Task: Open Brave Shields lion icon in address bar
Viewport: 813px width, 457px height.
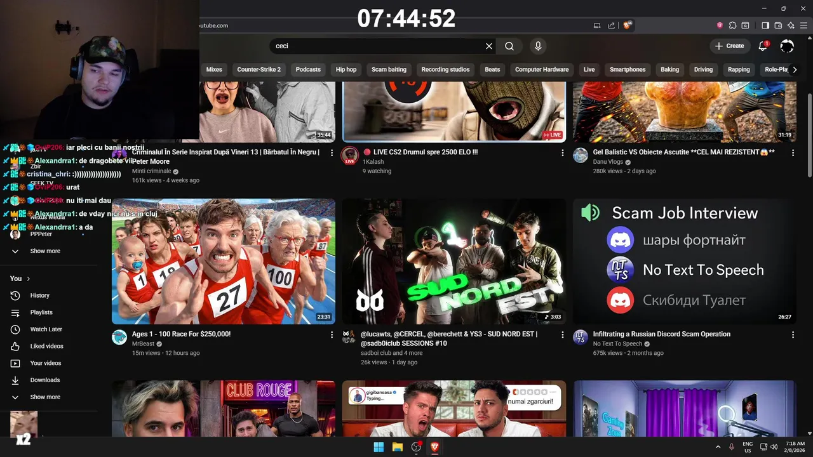Action: [x=627, y=25]
